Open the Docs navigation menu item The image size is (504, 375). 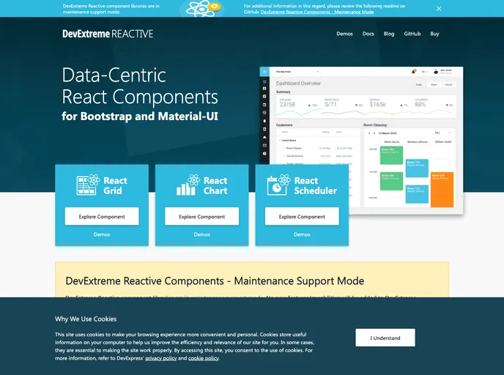tap(368, 34)
